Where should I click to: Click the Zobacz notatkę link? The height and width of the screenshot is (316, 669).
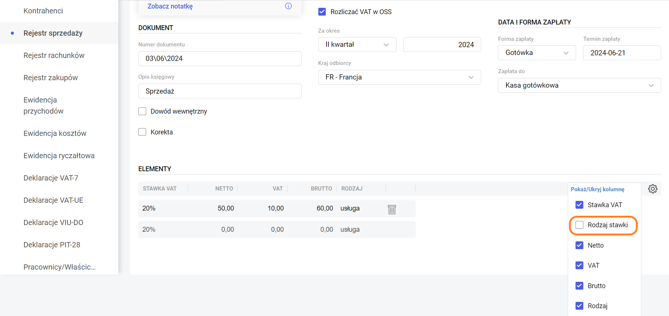pyautogui.click(x=170, y=6)
